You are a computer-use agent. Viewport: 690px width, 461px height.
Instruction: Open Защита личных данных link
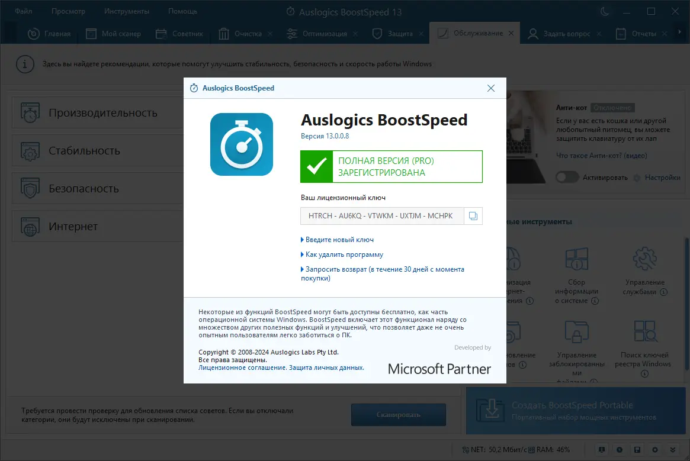point(326,367)
